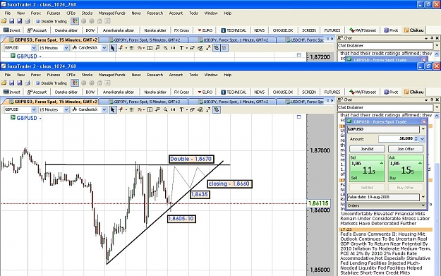Close the Chat panel in the lower window
The image size is (441, 276).
[x=437, y=100]
